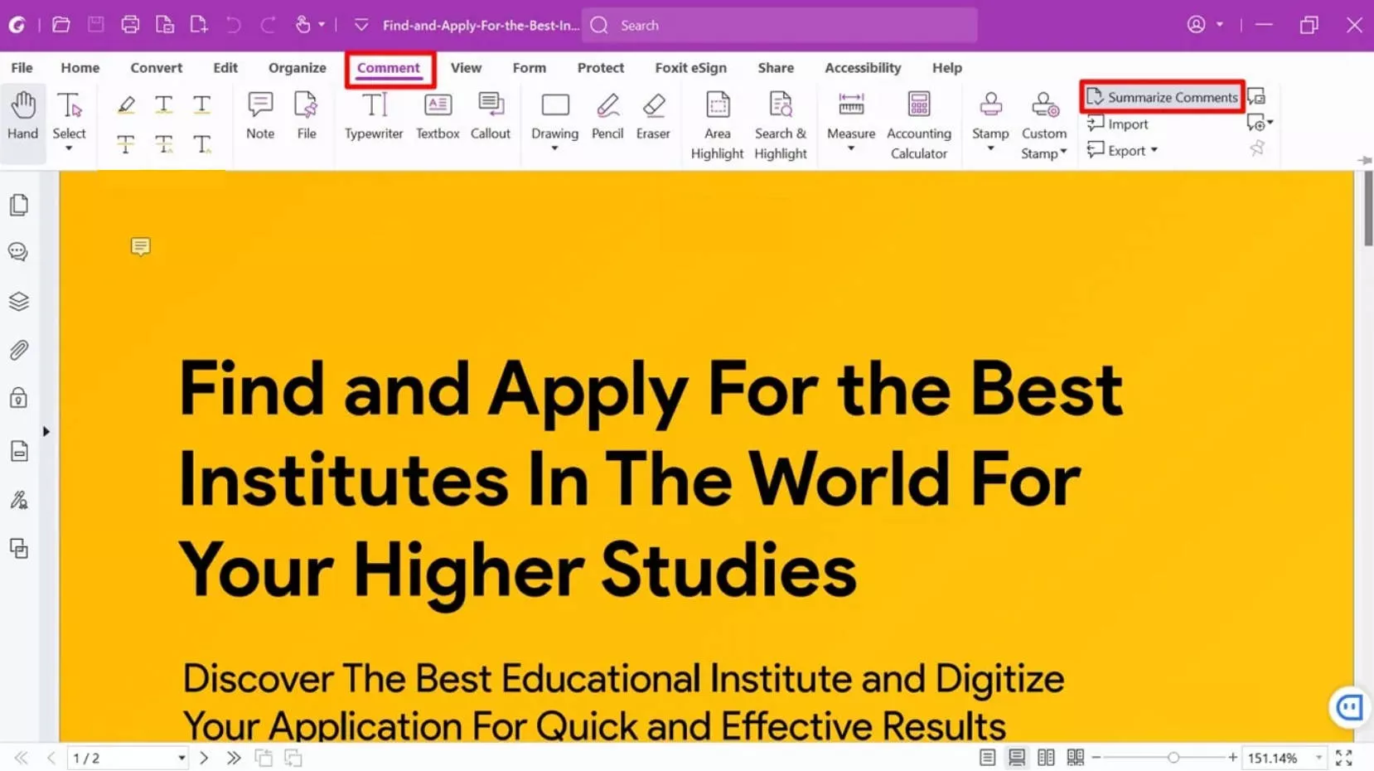Click the zoom in plus button
1374x771 pixels.
click(1233, 758)
